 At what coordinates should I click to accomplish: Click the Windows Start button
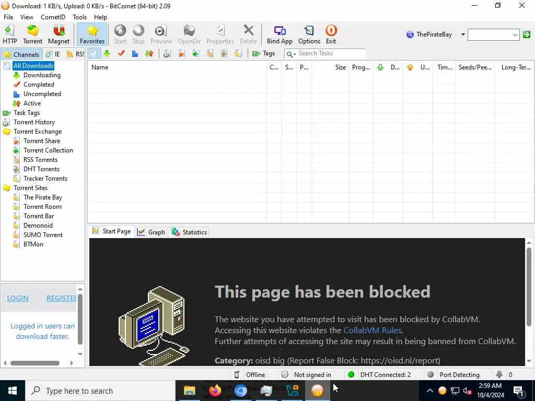pos(13,391)
